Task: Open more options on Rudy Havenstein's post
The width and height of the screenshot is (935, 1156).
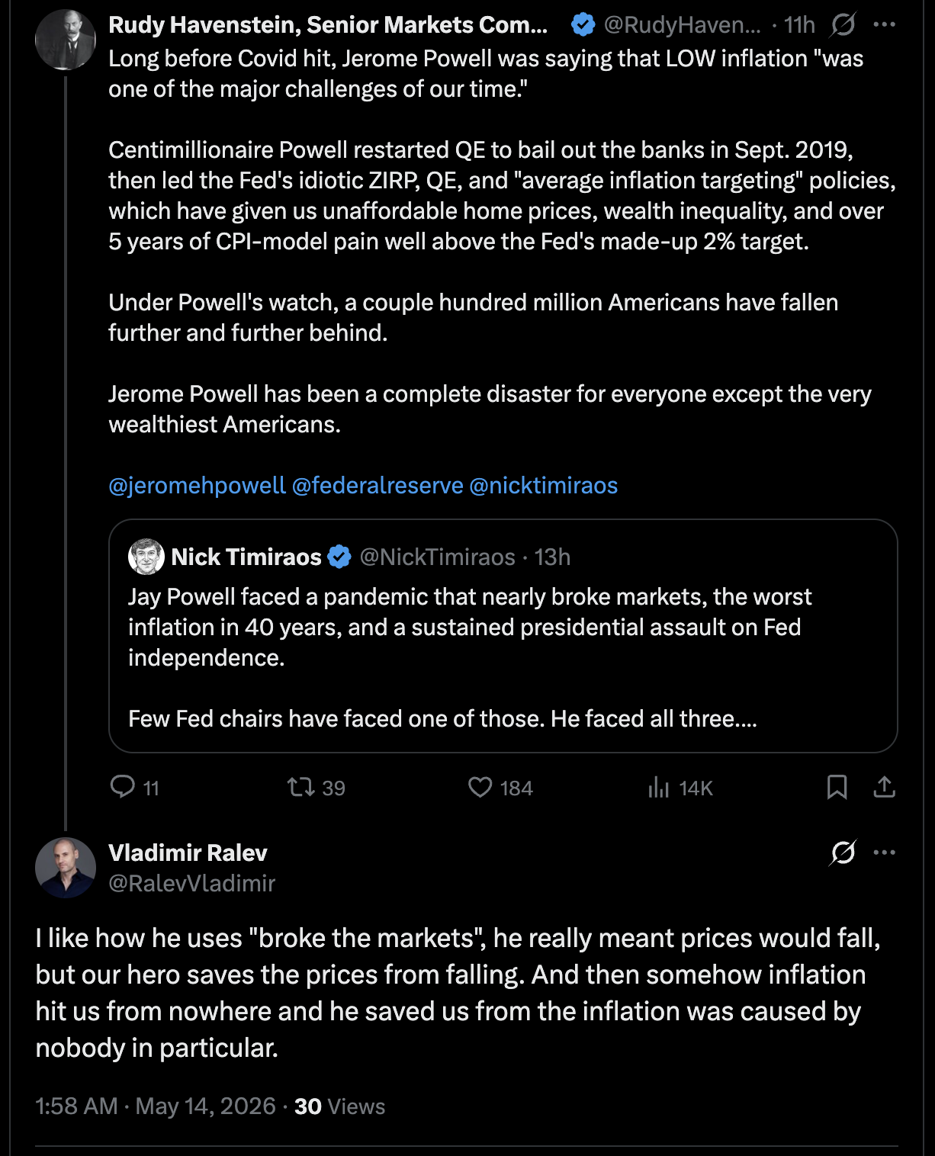Action: click(885, 24)
